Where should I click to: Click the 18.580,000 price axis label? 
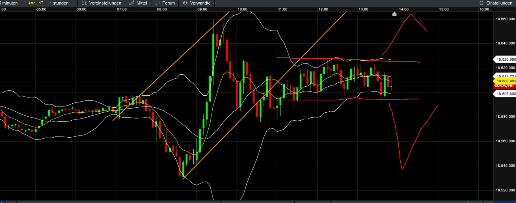505,117
